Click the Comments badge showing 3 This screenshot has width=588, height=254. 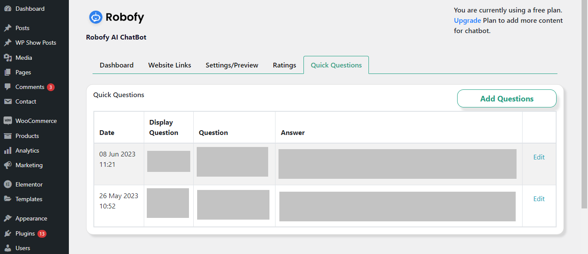[51, 87]
